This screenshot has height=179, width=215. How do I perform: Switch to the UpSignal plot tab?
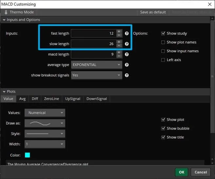point(73,99)
